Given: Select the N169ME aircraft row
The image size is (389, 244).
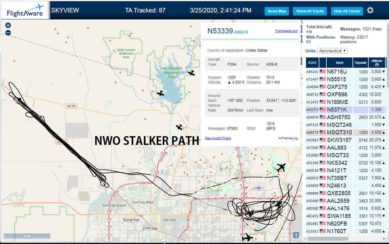Looking at the screenshot, I should pyautogui.click(x=346, y=102).
